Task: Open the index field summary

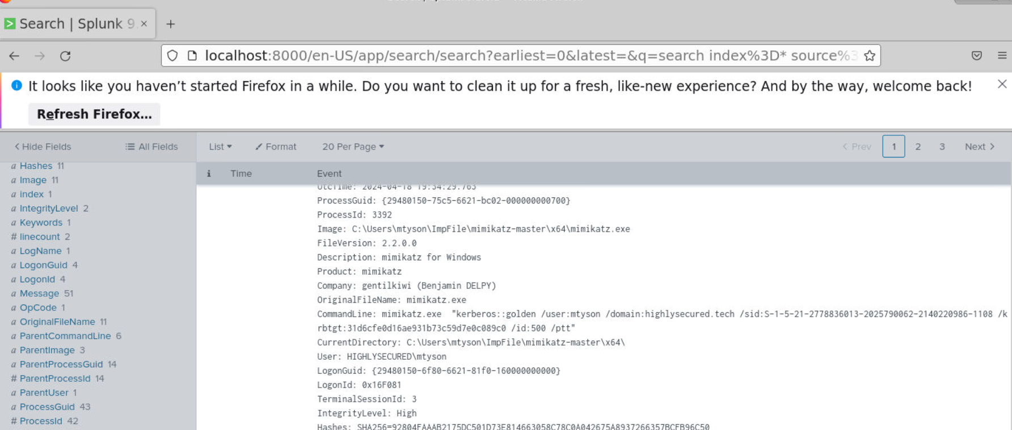Action: pyautogui.click(x=31, y=194)
